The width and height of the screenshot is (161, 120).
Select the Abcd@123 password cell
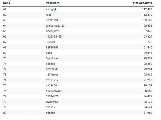53,31
